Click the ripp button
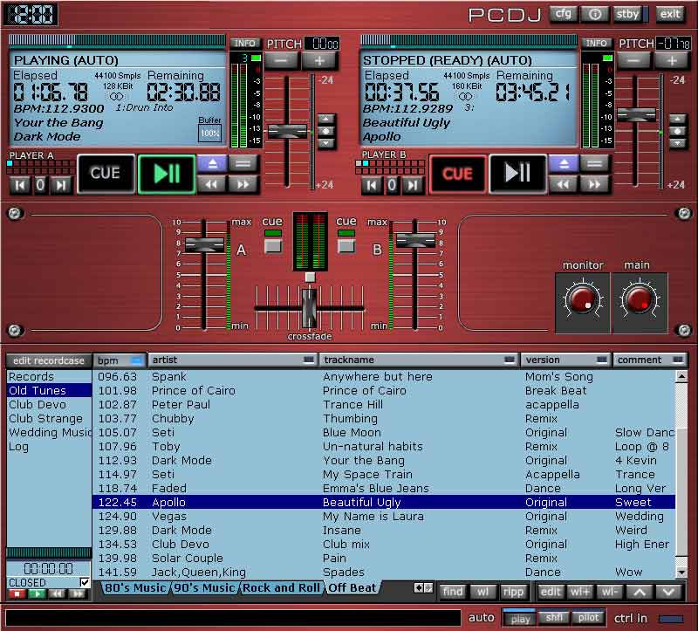 (513, 592)
